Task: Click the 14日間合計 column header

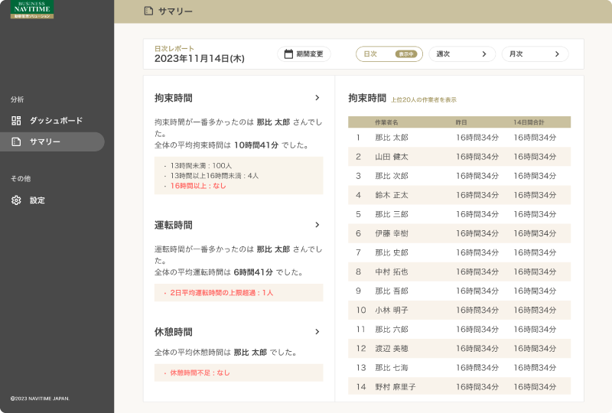Action: 529,122
